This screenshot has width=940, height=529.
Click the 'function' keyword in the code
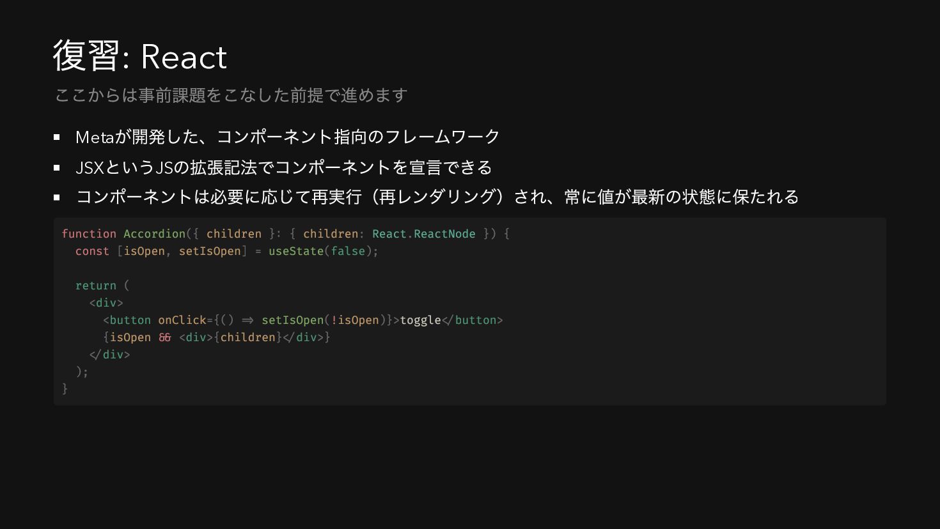pyautogui.click(x=89, y=234)
